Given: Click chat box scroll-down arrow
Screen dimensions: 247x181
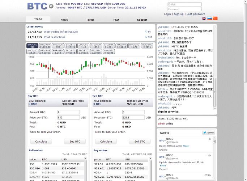Looking at the screenshot, I should point(215,108).
